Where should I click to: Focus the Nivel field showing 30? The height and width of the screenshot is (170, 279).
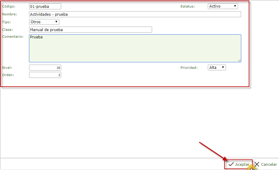(x=45, y=68)
